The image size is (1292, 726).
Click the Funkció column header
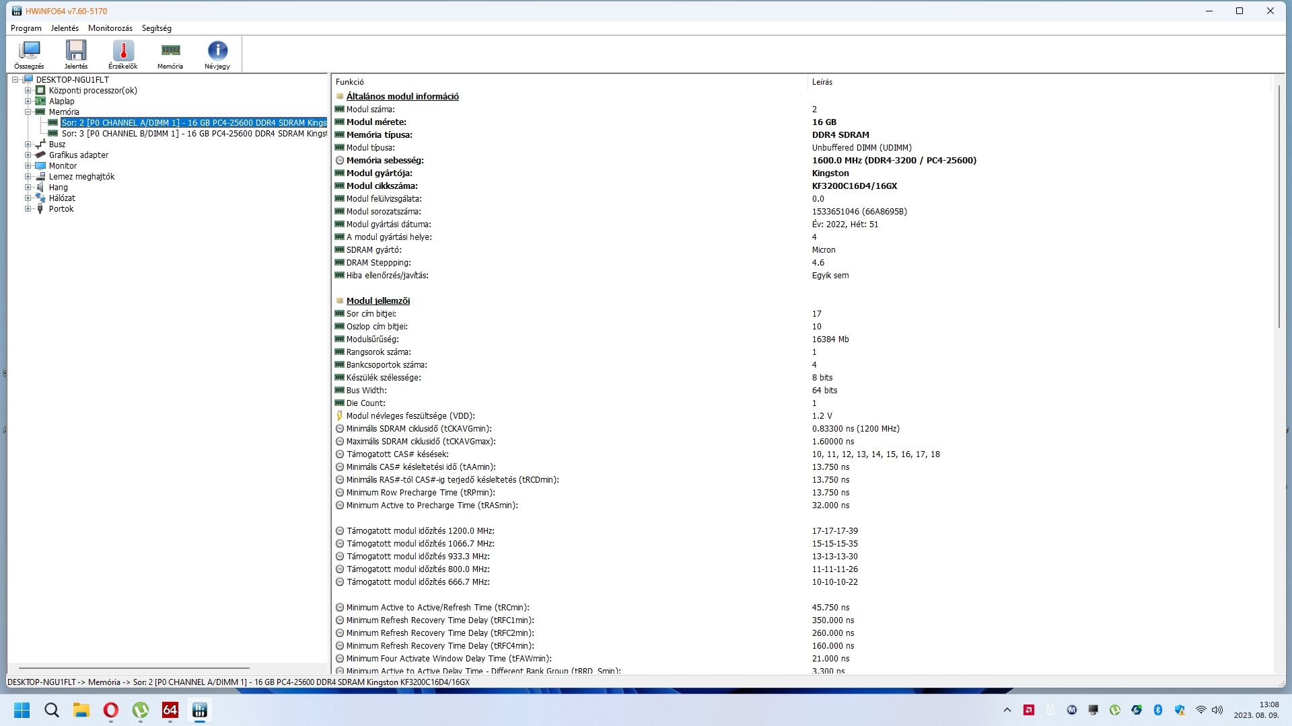pyautogui.click(x=569, y=82)
